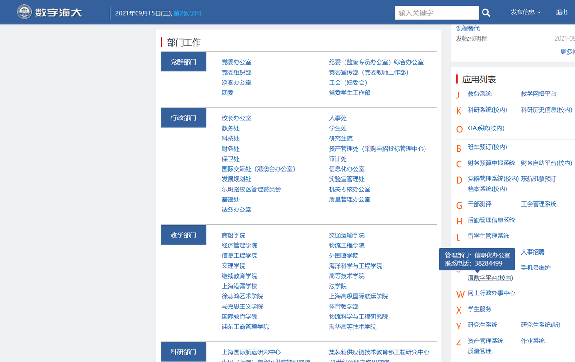
Task: Open 网上行政办事中心
Action: coord(491,293)
